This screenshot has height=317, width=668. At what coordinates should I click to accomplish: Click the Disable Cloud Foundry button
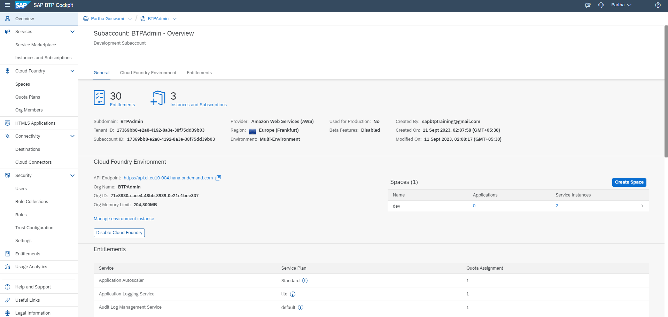(x=119, y=233)
